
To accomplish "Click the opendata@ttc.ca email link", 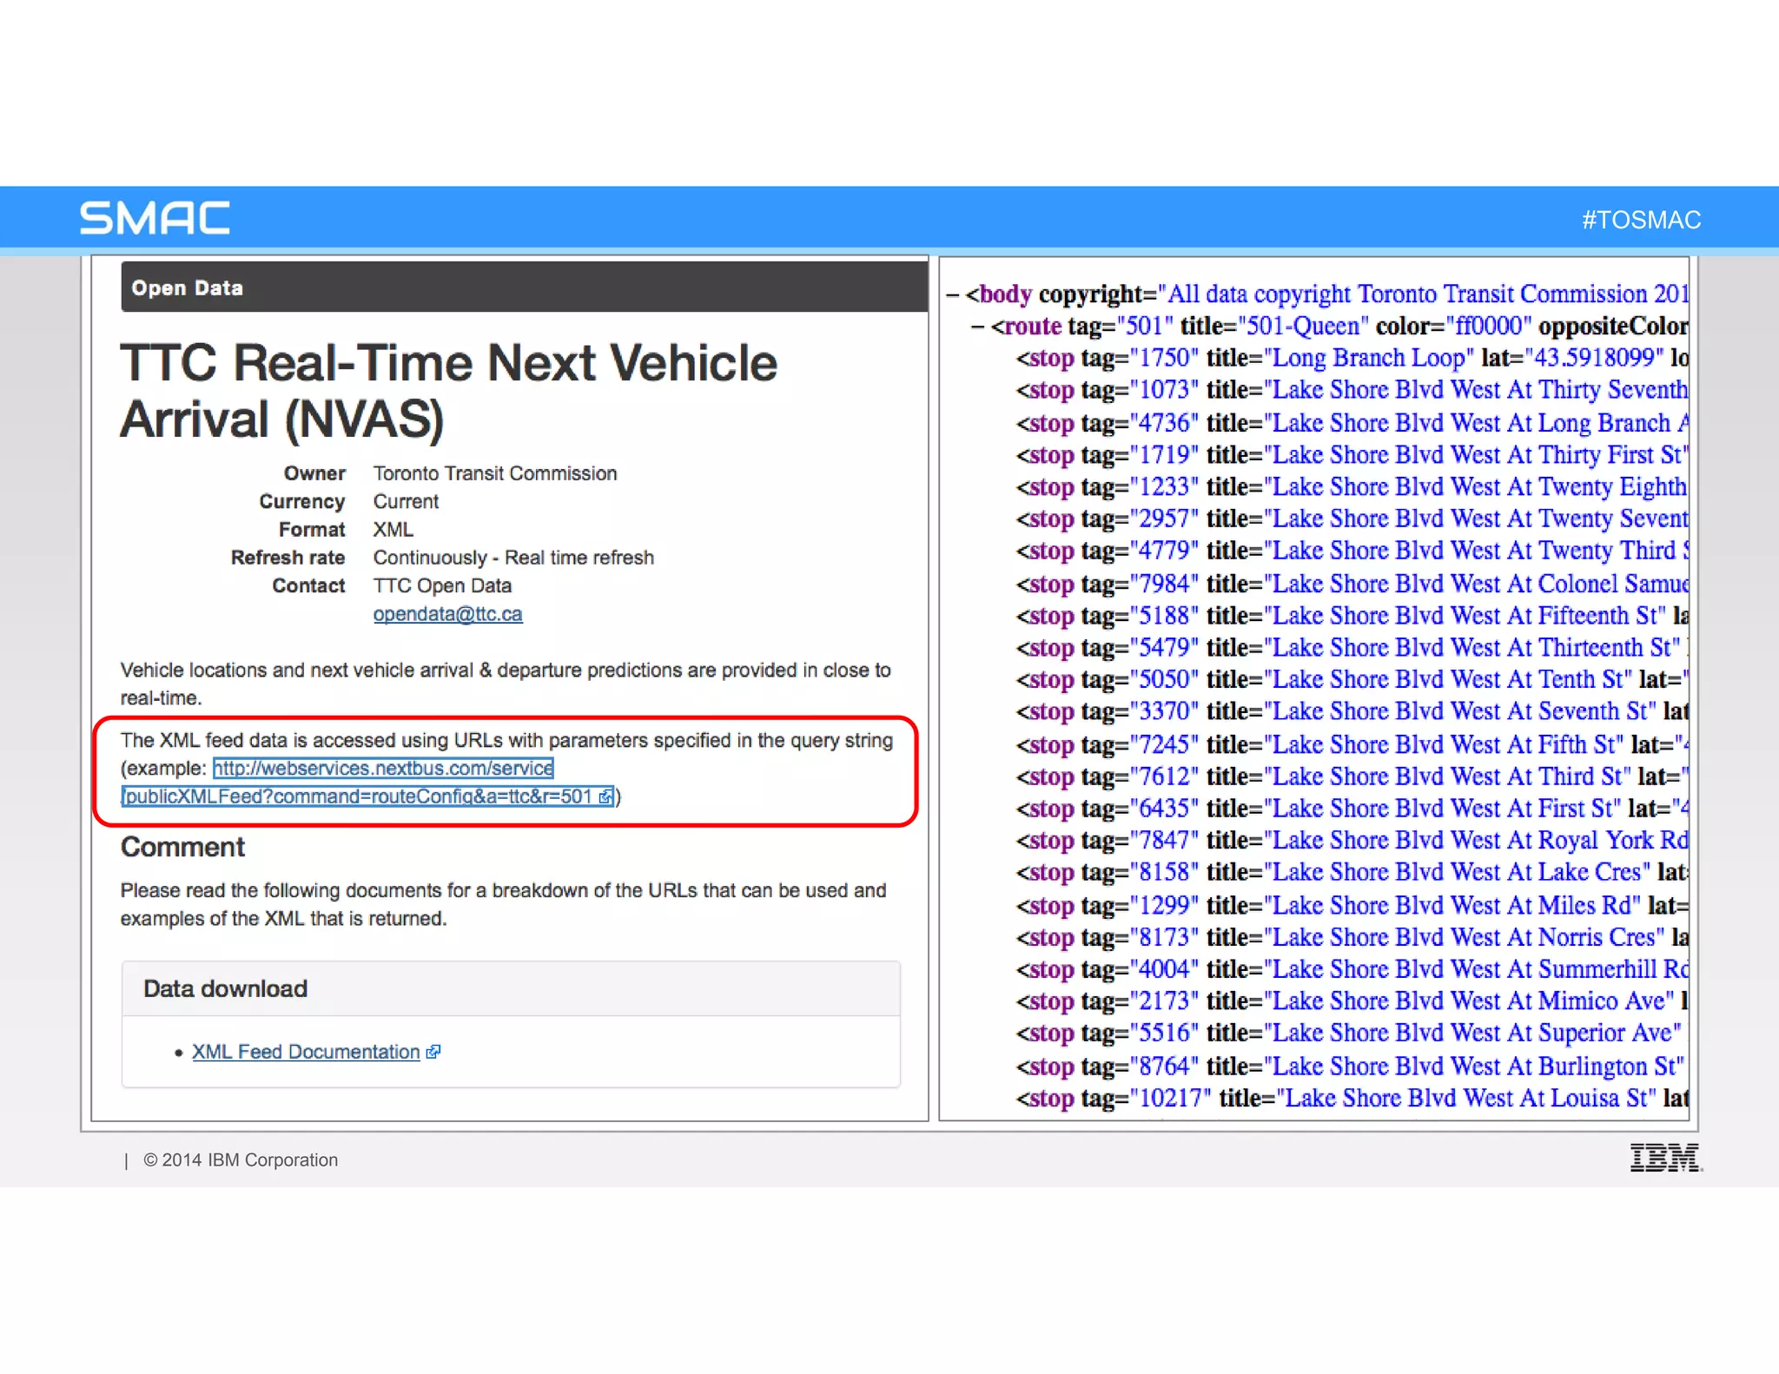I will pos(447,614).
